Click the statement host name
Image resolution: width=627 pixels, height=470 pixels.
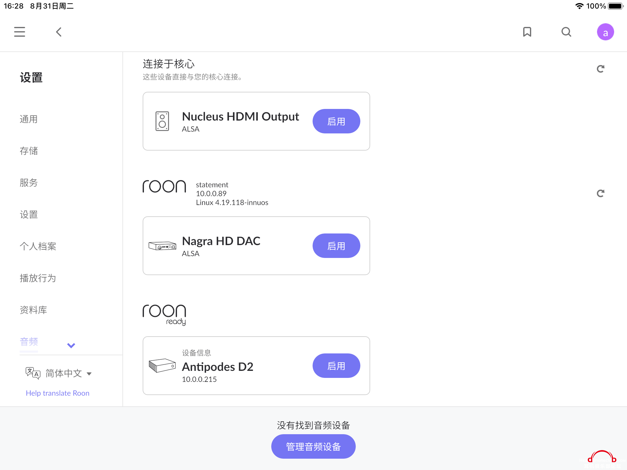[x=212, y=185]
